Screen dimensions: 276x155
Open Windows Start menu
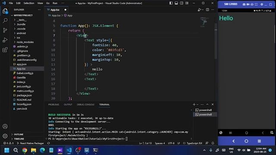click(x=7, y=150)
